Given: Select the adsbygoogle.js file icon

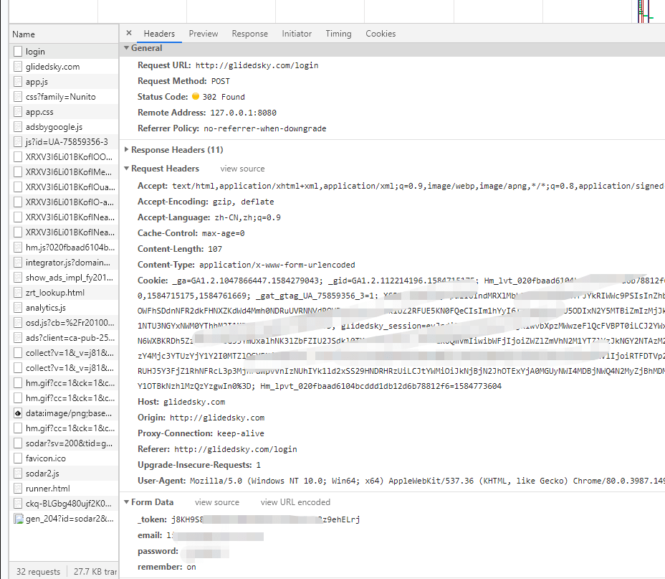Looking at the screenshot, I should point(18,127).
